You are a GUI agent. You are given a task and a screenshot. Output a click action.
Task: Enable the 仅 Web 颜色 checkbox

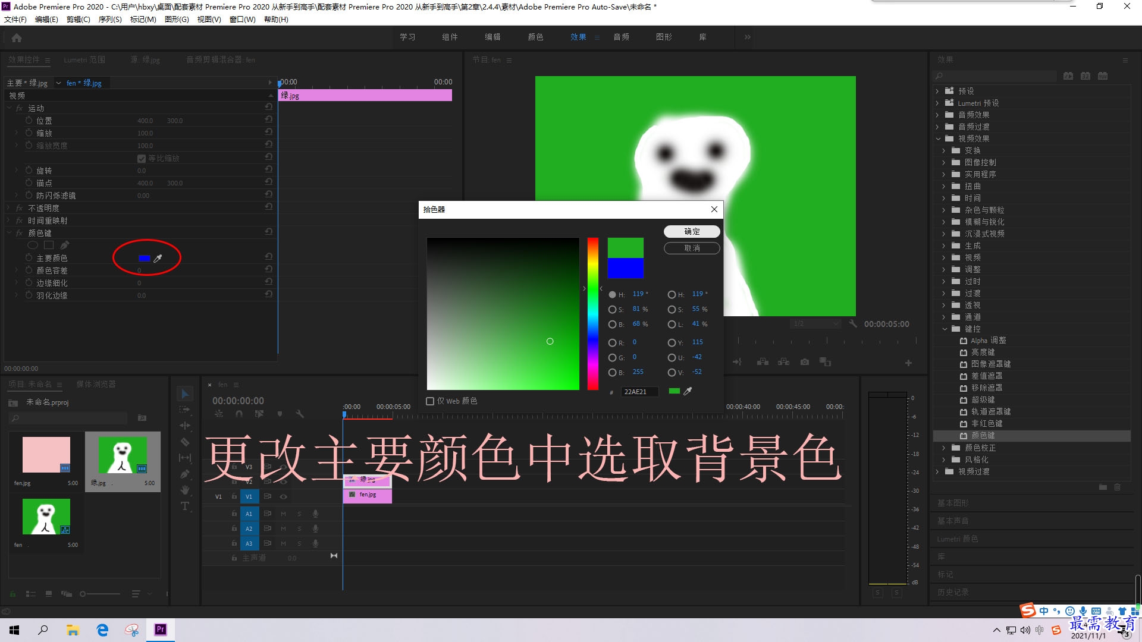[x=430, y=401]
